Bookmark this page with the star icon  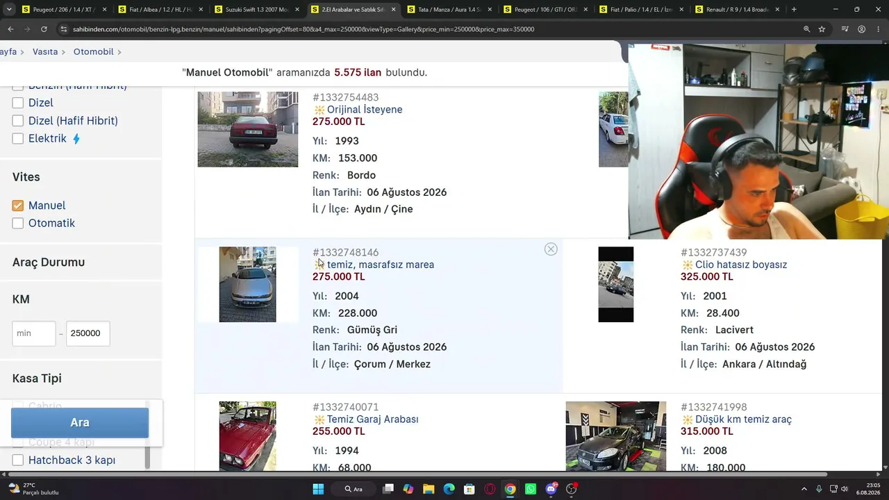822,29
